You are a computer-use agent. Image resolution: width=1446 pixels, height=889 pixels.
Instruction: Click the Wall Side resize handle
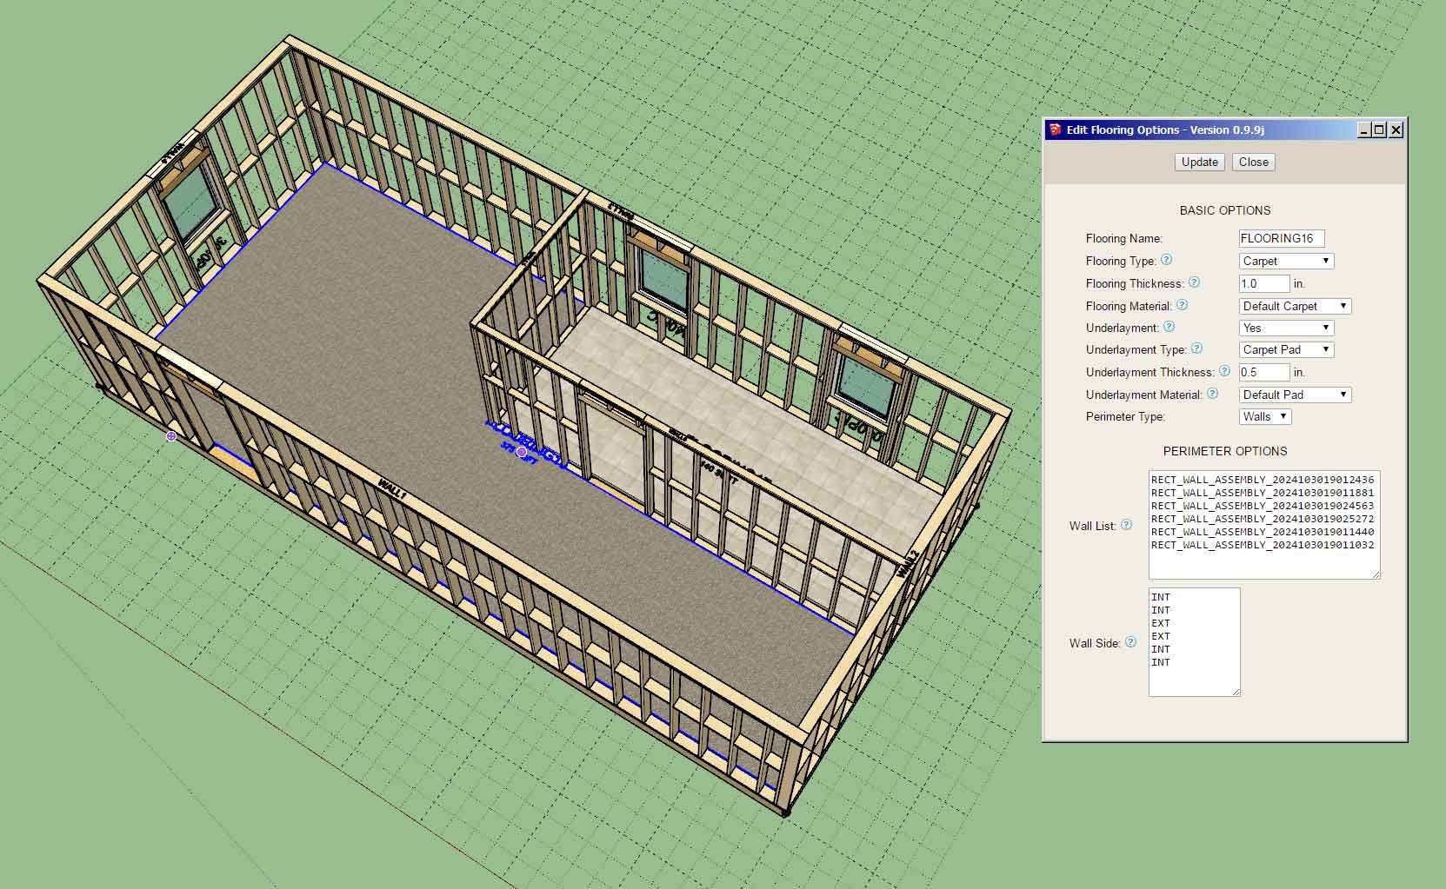[1236, 692]
